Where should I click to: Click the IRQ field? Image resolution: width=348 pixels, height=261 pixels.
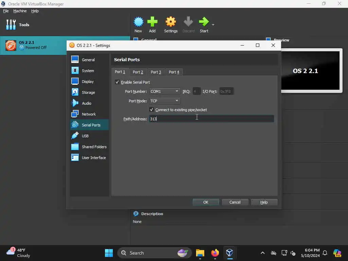pyautogui.click(x=197, y=91)
